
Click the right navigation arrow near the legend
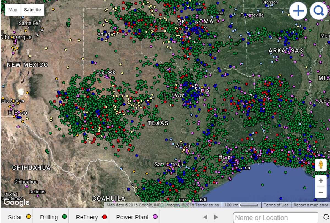[215, 217]
